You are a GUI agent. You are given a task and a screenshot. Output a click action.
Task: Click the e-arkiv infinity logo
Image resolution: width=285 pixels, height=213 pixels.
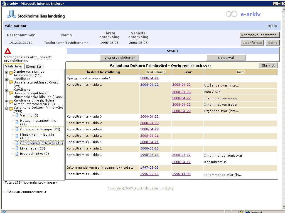point(231,14)
